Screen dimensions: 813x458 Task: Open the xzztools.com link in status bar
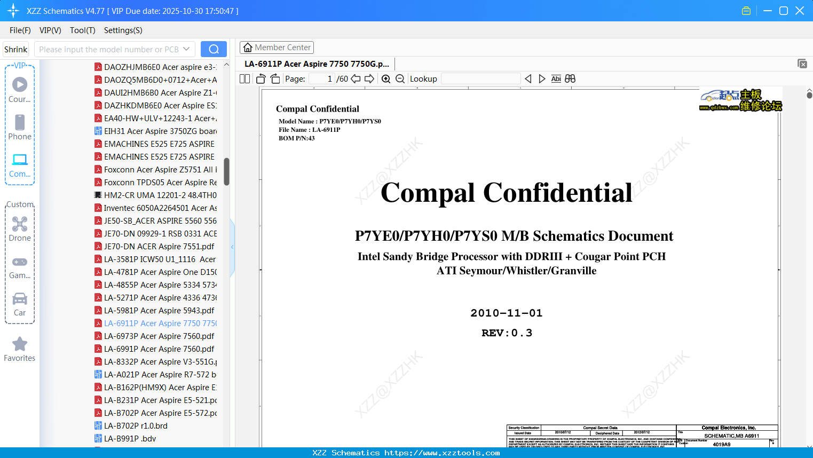click(x=442, y=453)
